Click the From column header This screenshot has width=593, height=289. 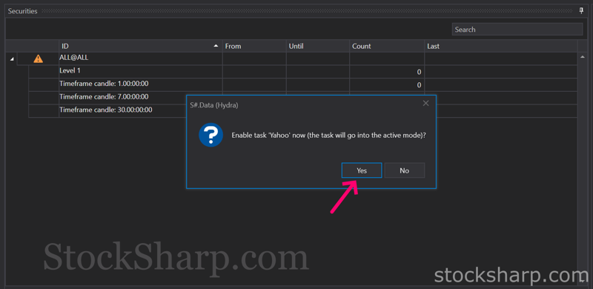[x=254, y=46]
